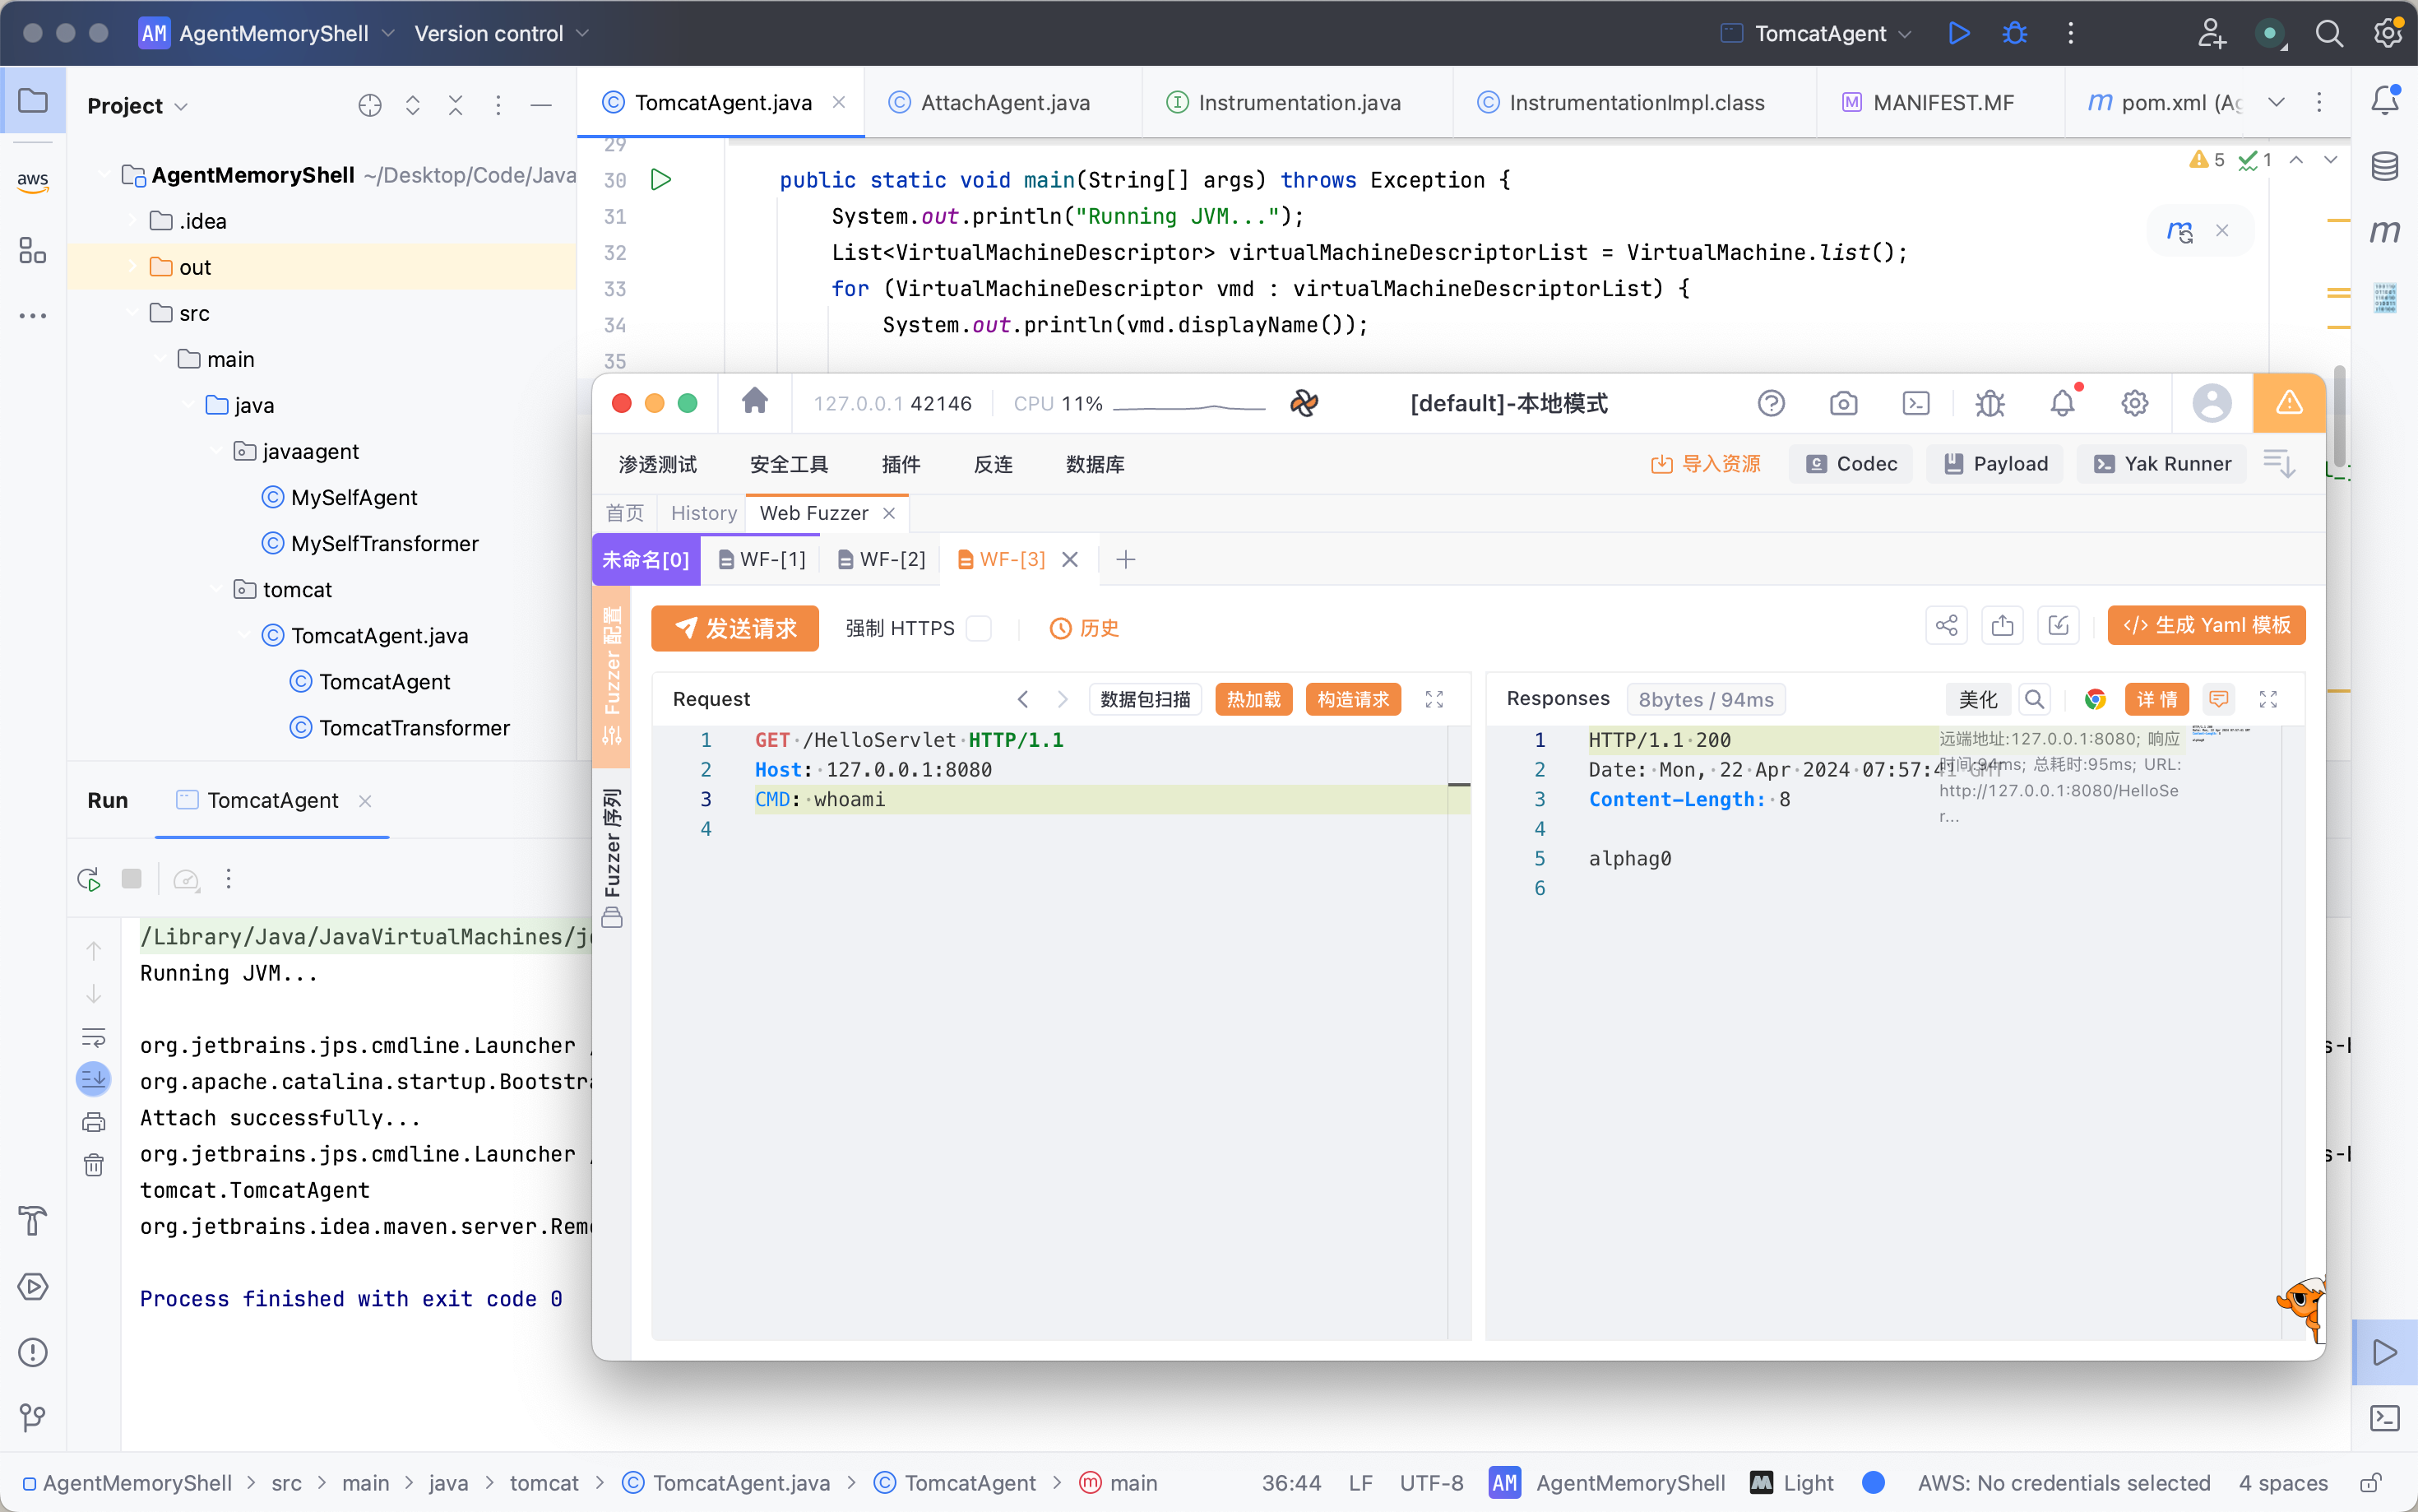Viewport: 2418px width, 1512px height.
Task: Open the Database tool window icon
Action: pyautogui.click(x=2385, y=166)
